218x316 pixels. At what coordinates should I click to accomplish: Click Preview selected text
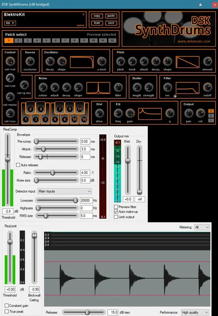(x=101, y=35)
